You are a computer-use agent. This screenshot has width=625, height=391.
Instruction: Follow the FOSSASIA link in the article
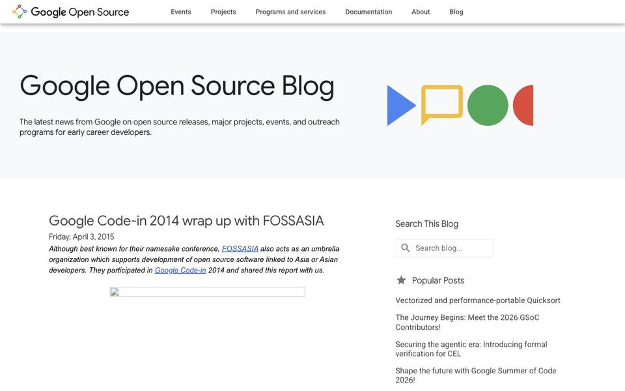tap(240, 248)
